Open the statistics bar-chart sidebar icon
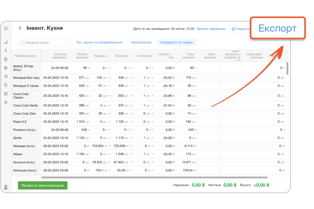 point(6,42)
